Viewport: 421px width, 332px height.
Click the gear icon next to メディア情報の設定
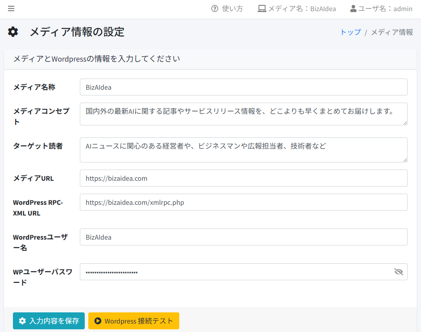tap(12, 32)
